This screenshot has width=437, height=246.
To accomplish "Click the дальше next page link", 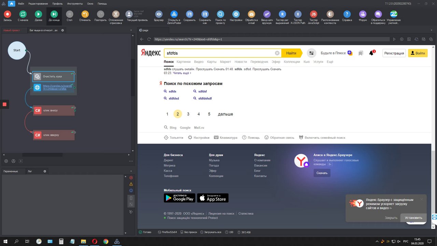I will point(225,114).
